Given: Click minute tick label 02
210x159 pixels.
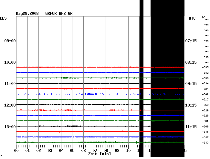Looking at the screenshot, I should tap(38, 151).
